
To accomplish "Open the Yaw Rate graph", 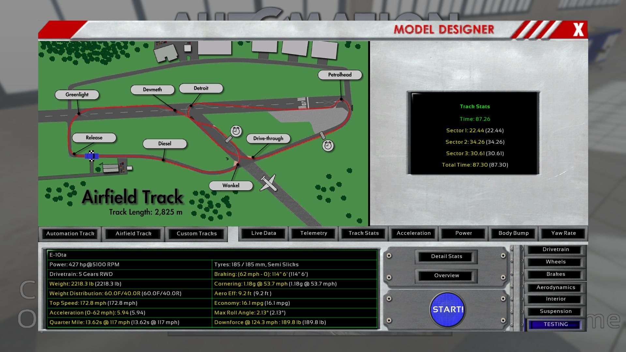I will 563,233.
